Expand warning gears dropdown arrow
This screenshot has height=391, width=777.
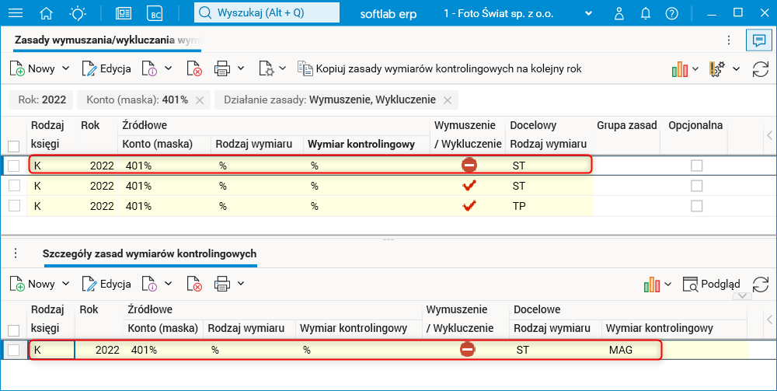point(736,69)
